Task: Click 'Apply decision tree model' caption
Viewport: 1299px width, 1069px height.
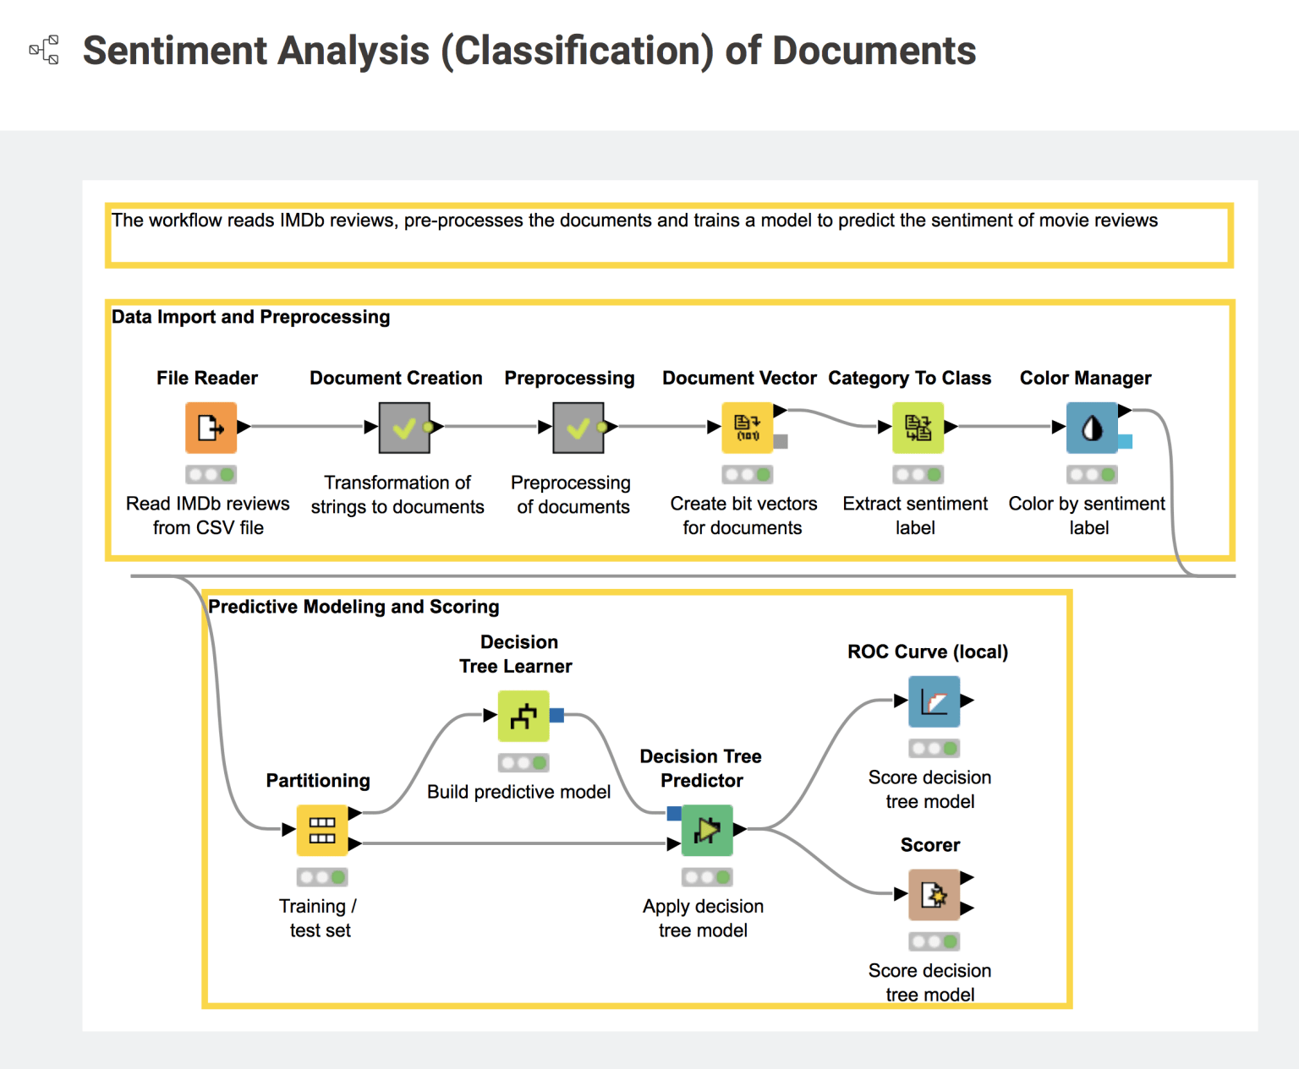Action: (703, 918)
